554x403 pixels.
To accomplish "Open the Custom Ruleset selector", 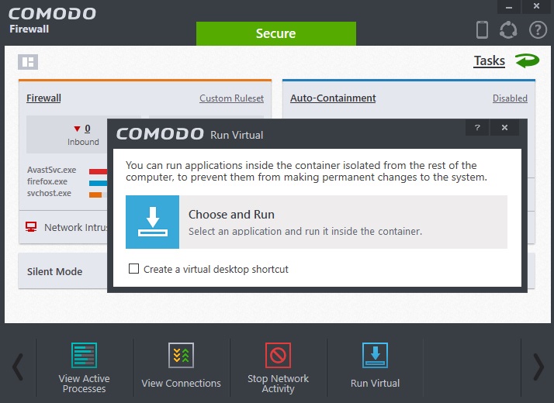I will 231,98.
